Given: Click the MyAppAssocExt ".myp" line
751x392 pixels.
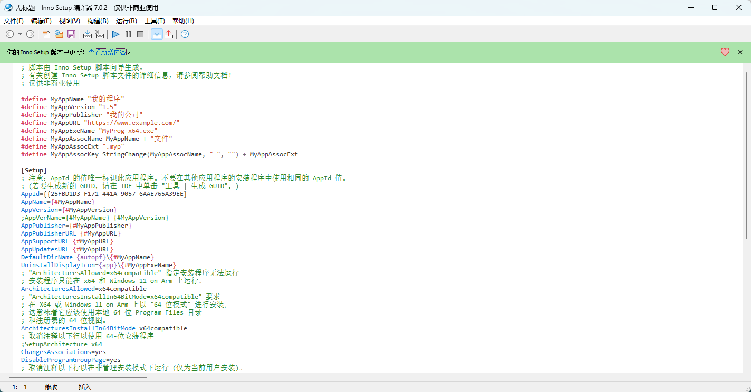Looking at the screenshot, I should pyautogui.click(x=73, y=146).
